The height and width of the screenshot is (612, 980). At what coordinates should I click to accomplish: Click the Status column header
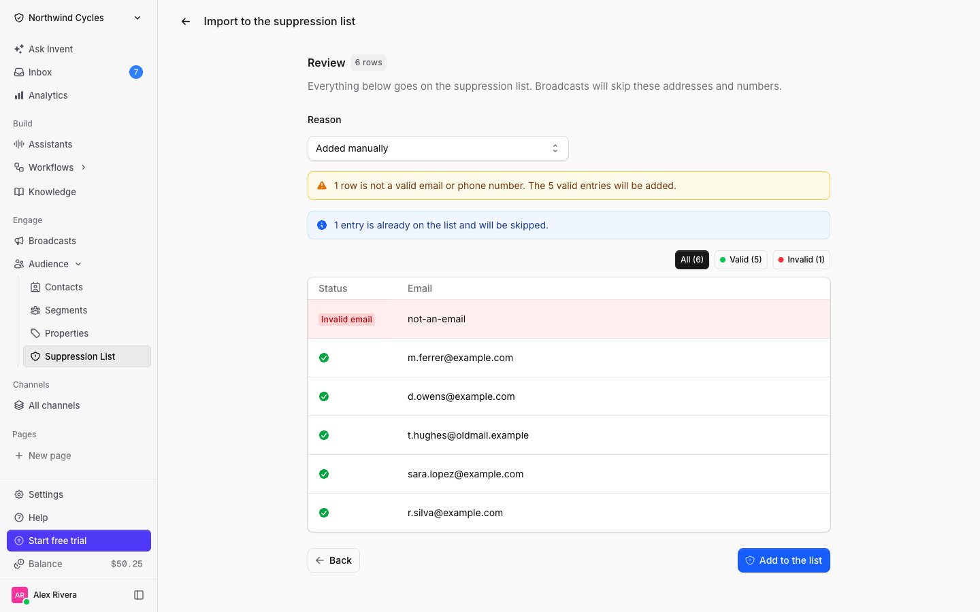click(x=333, y=288)
